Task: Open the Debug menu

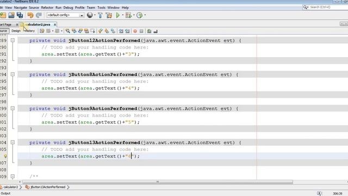Action: pyautogui.click(x=68, y=7)
